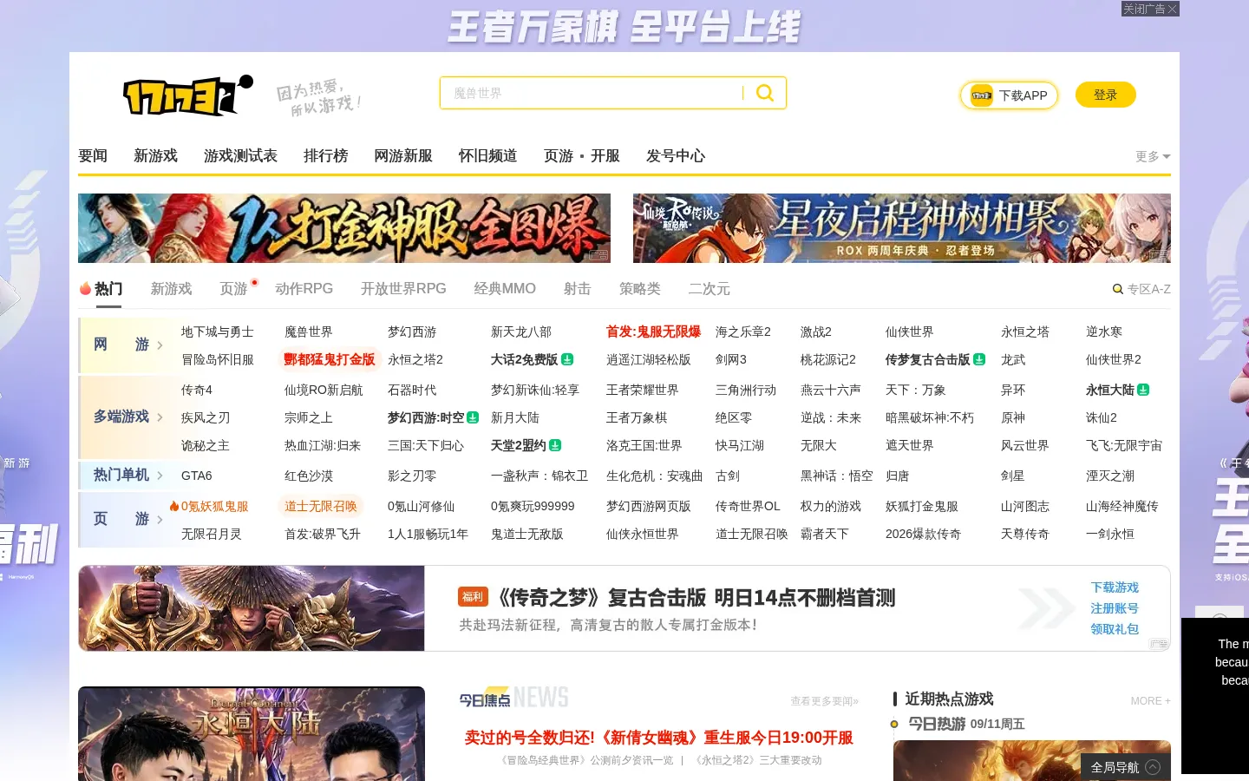Open the 2026爆款传奇 link
The height and width of the screenshot is (781, 1249).
pyautogui.click(x=923, y=534)
